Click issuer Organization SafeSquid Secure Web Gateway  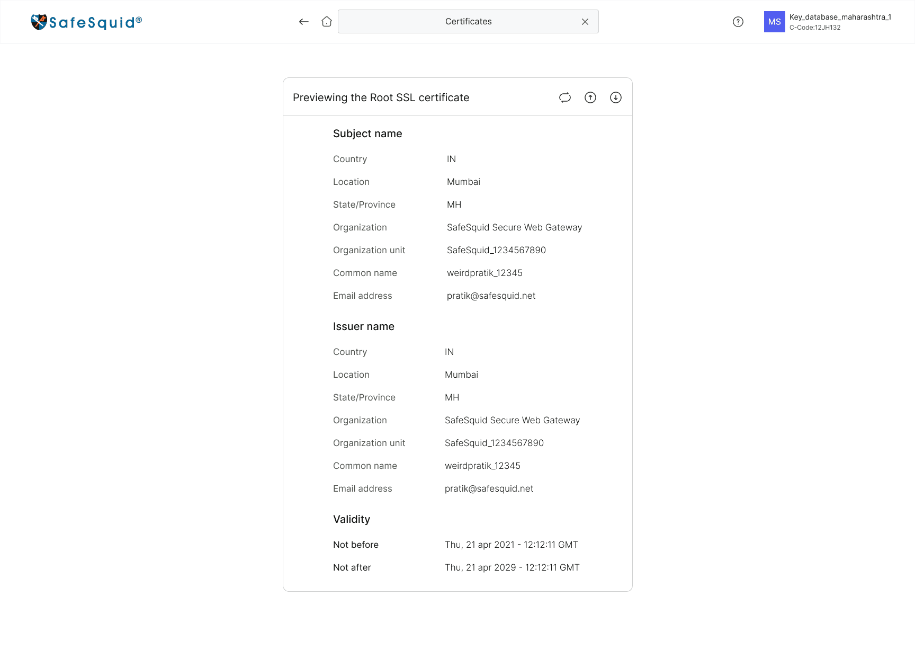pos(512,420)
